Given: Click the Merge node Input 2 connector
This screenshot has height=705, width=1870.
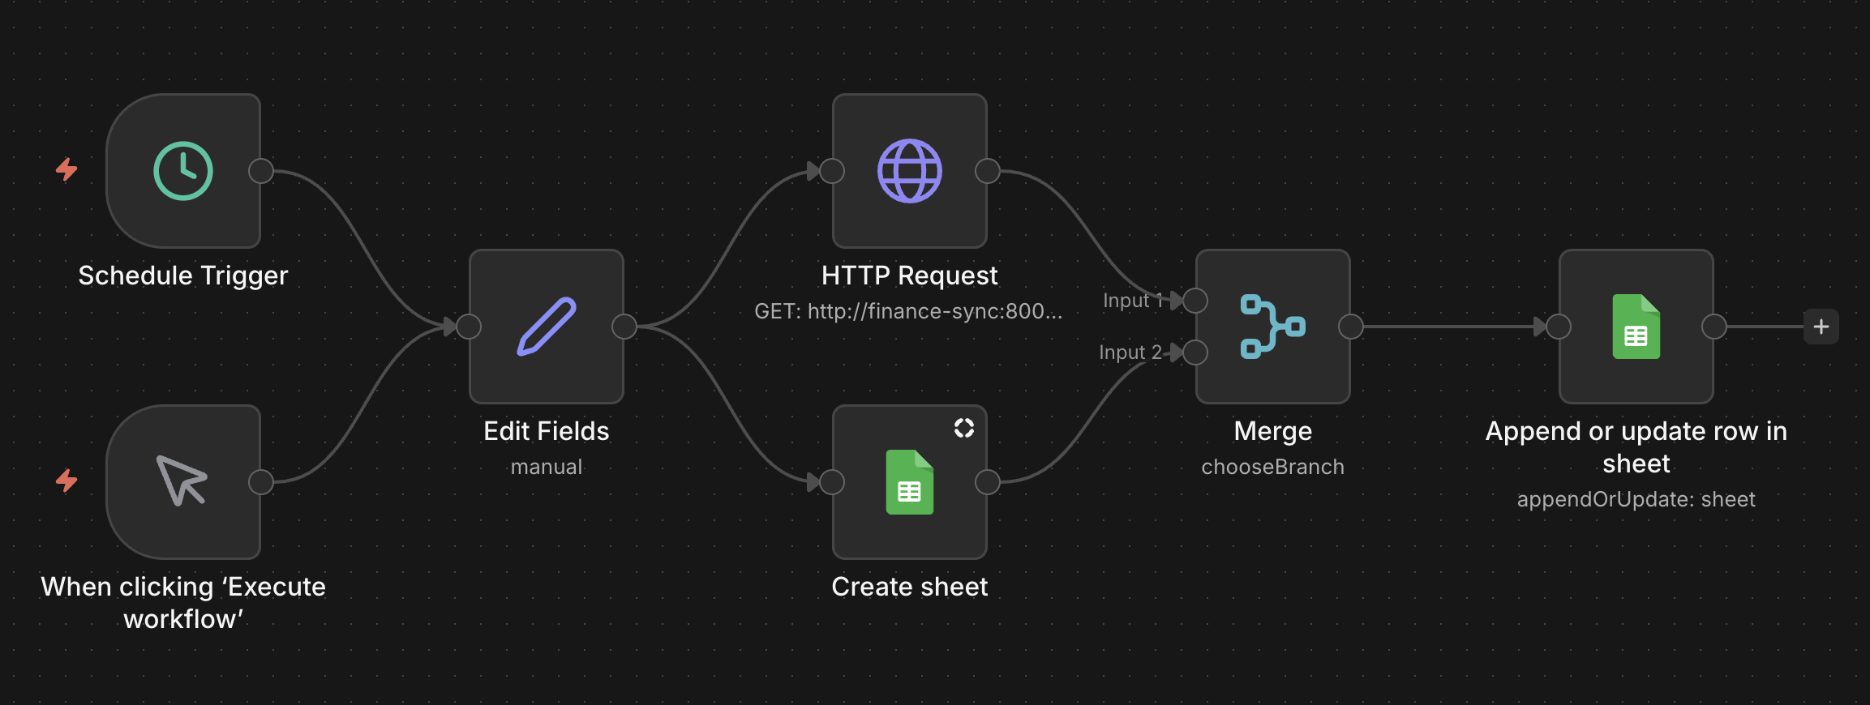Looking at the screenshot, I should (x=1195, y=352).
